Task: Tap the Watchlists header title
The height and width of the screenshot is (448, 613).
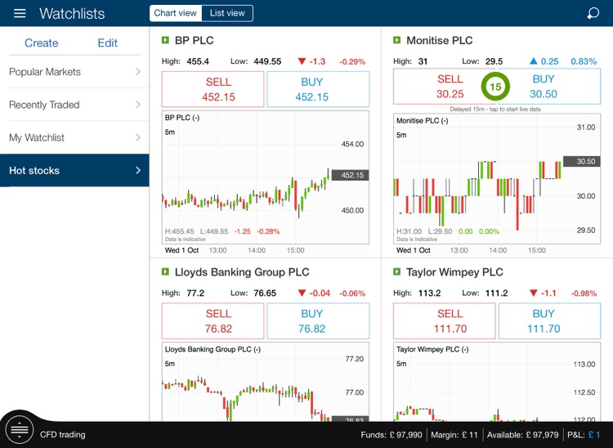Action: [x=72, y=14]
